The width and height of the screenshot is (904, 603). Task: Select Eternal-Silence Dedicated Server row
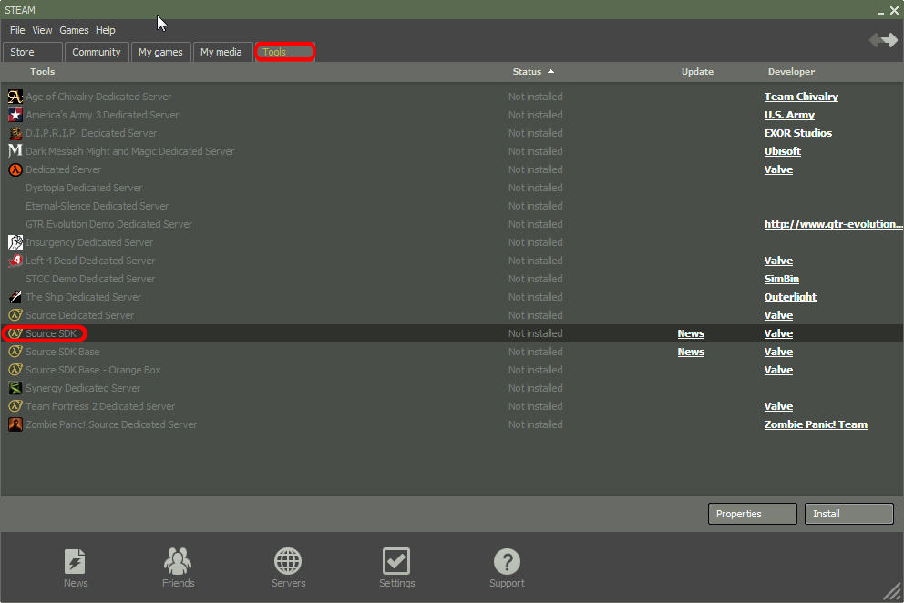point(452,206)
